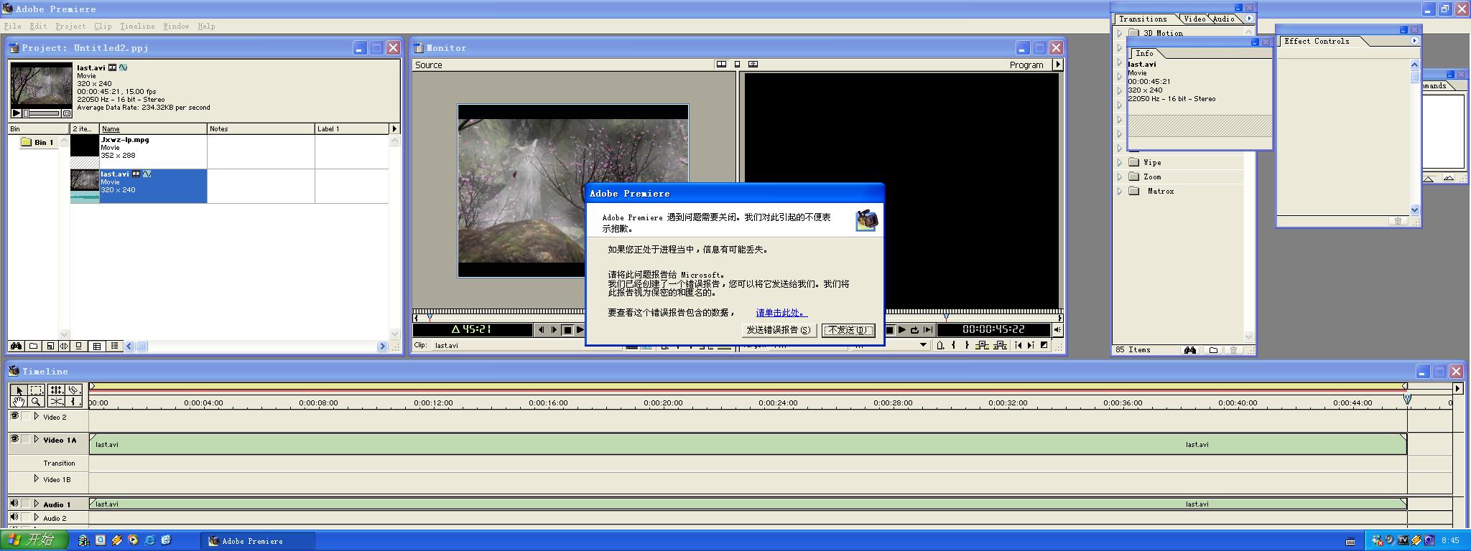1471x551 pixels.
Task: Switch Project window to Thumbnail view
Action: pos(97,346)
